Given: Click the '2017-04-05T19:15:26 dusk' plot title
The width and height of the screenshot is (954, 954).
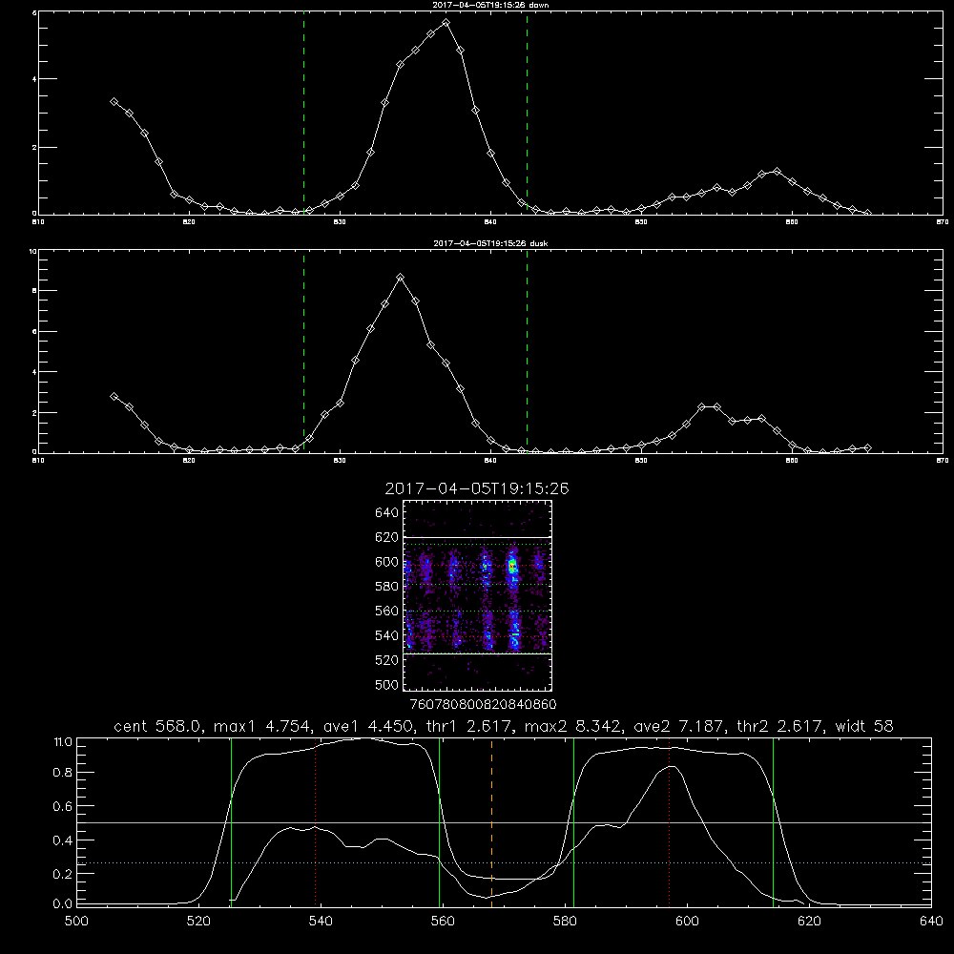Looking at the screenshot, I should click(490, 243).
